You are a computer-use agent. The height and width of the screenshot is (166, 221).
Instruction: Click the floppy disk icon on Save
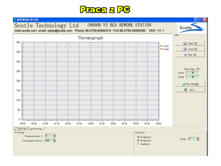coord(185,49)
